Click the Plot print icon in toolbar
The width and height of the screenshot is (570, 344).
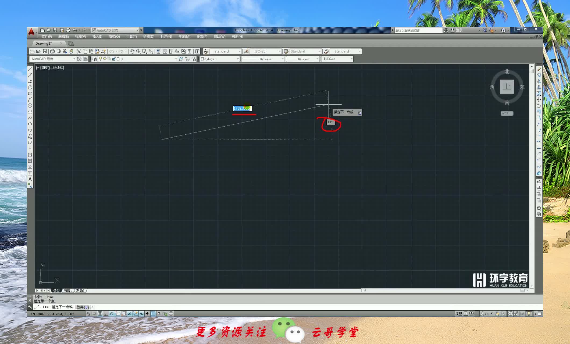click(x=52, y=51)
